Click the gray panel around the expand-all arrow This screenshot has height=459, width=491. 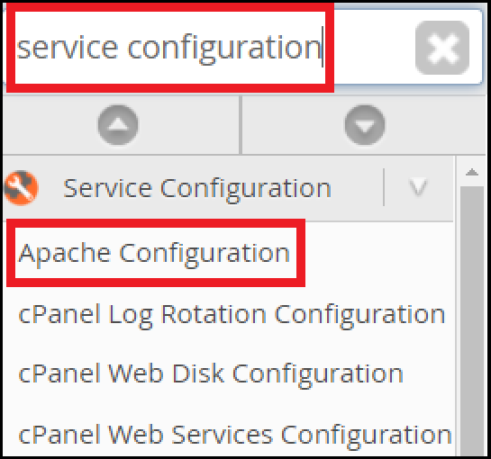[364, 125]
